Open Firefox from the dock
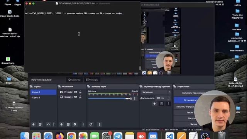The width and height of the screenshot is (247, 139). point(60,136)
